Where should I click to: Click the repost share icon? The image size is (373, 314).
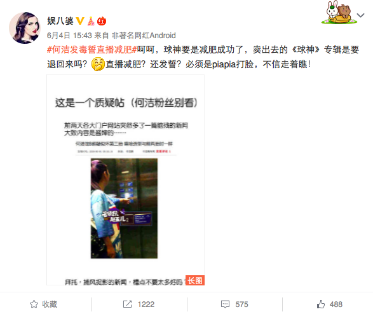click(x=127, y=304)
